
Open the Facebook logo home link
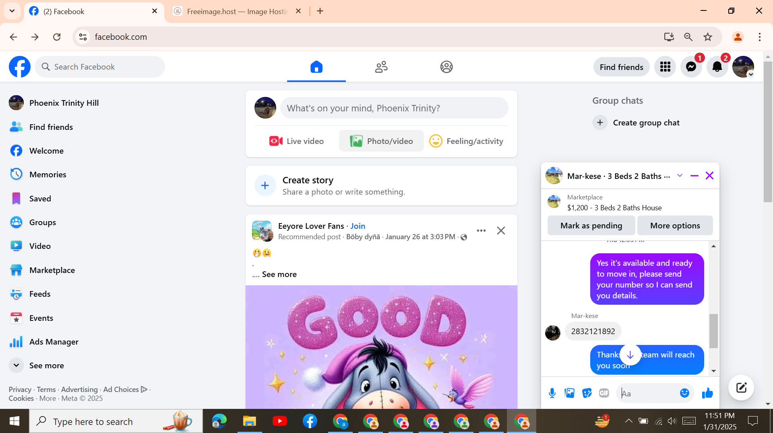(x=20, y=67)
